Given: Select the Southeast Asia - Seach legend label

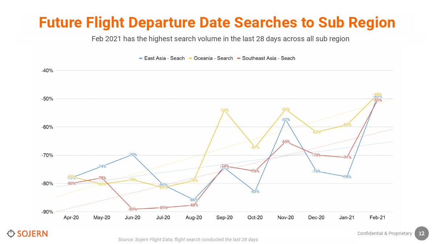Looking at the screenshot, I should point(269,58).
